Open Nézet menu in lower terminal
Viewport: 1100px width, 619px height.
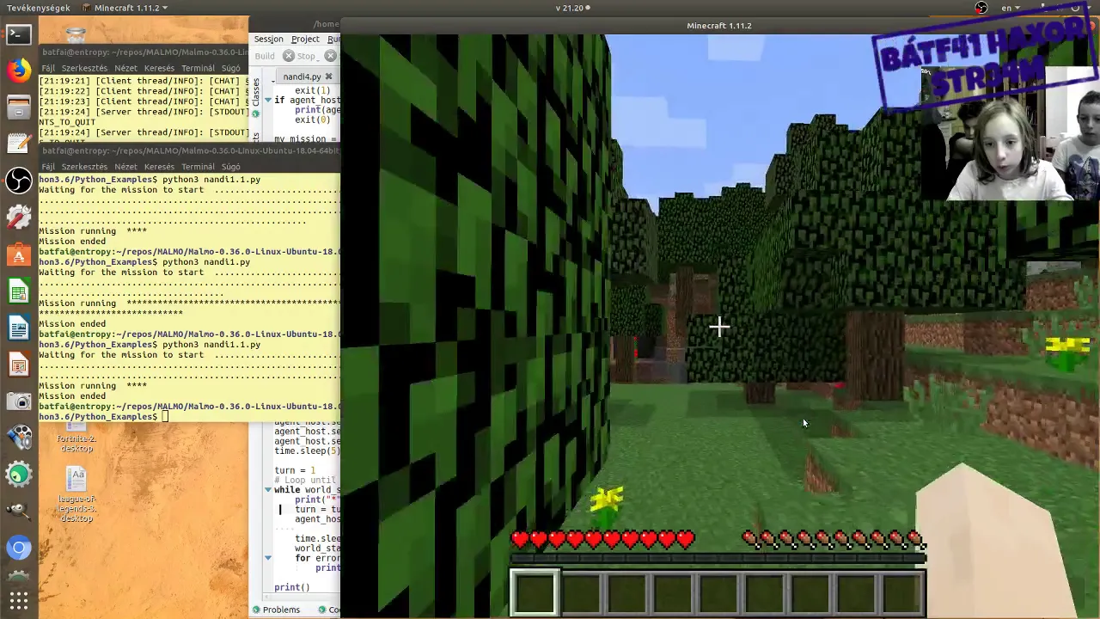click(125, 167)
